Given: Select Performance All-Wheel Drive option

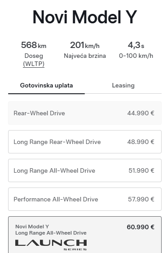Looking at the screenshot, I should click(85, 199).
